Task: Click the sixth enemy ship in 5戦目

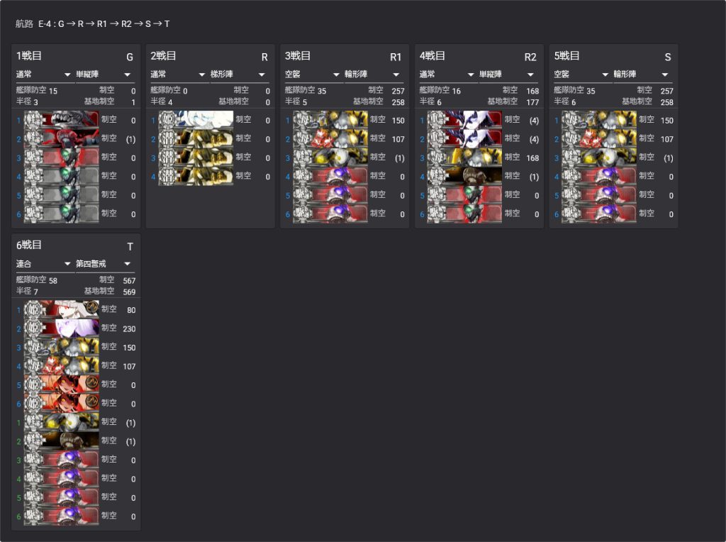Action: [599, 214]
